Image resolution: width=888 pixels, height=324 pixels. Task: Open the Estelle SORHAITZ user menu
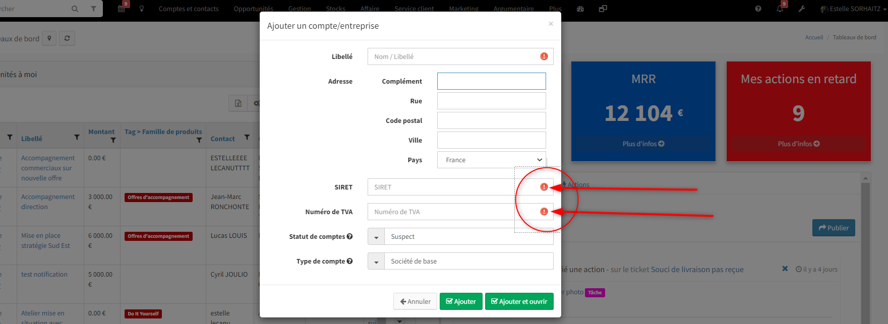click(x=853, y=9)
